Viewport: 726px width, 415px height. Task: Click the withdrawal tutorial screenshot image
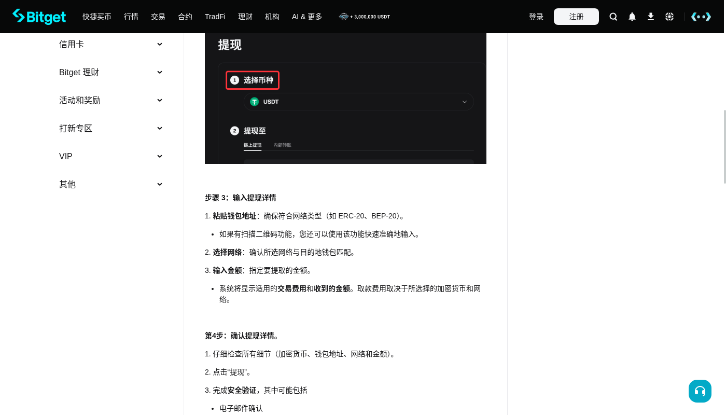pos(345,99)
